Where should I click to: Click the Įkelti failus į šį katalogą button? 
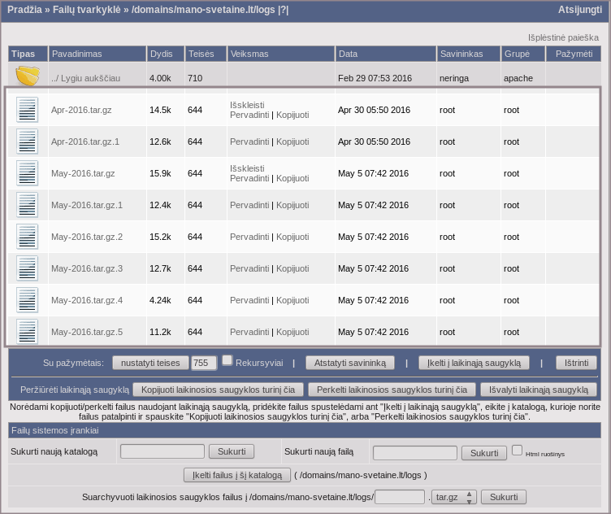236,475
